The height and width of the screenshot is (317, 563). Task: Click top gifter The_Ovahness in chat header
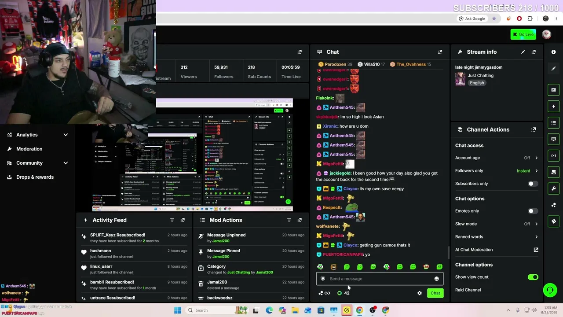[x=411, y=64]
